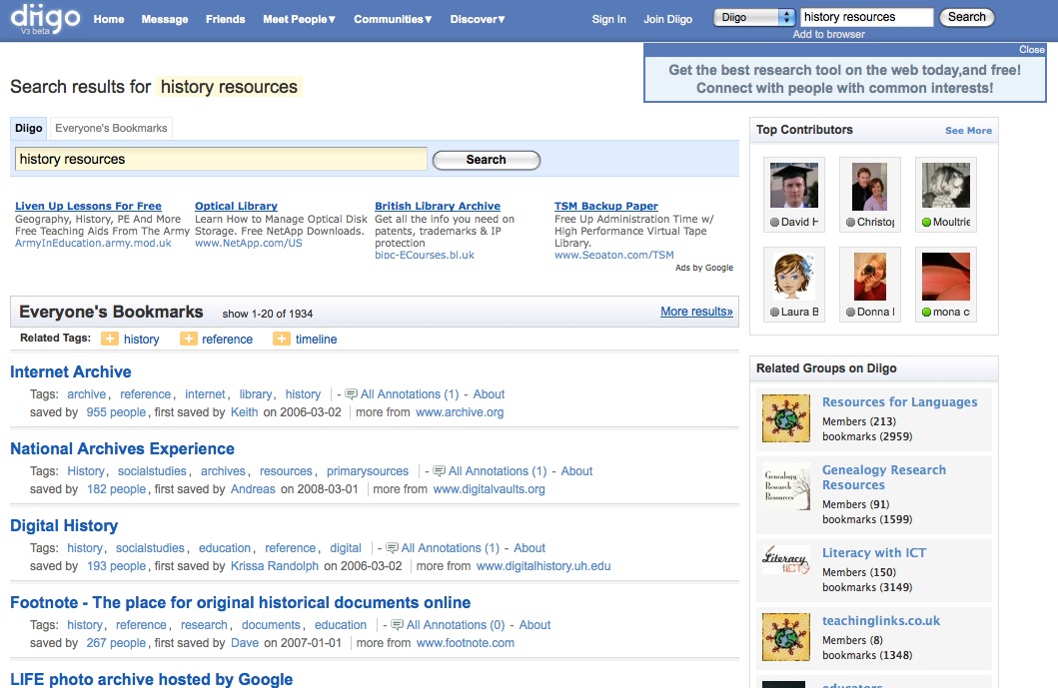Expand the Communities menu
This screenshot has width=1058, height=688.
pyautogui.click(x=393, y=19)
